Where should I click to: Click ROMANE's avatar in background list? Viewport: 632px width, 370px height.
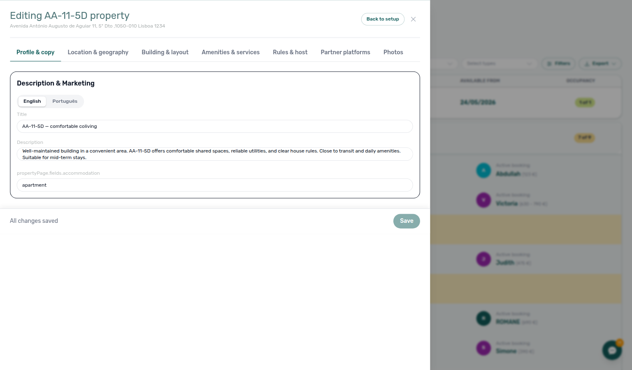click(483, 318)
